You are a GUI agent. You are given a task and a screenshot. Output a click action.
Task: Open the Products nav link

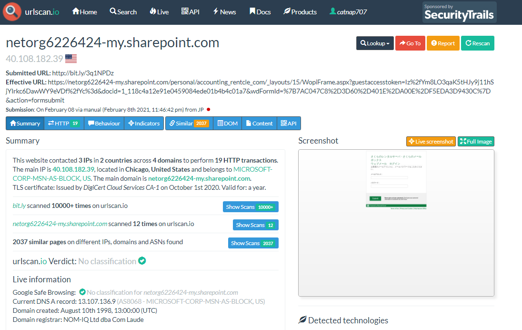(300, 12)
